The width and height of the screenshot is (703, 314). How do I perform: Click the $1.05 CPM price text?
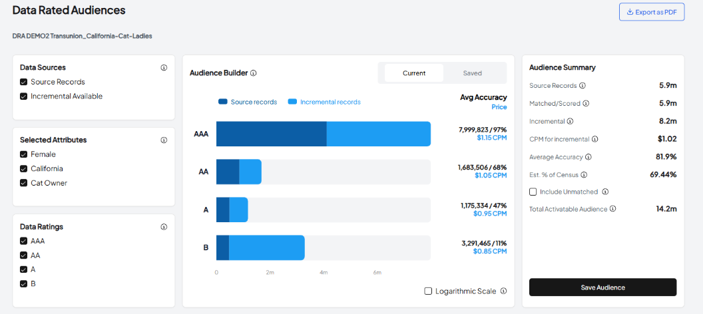tap(491, 176)
